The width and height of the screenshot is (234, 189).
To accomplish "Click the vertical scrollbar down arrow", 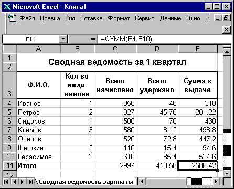I will (x=227, y=174).
